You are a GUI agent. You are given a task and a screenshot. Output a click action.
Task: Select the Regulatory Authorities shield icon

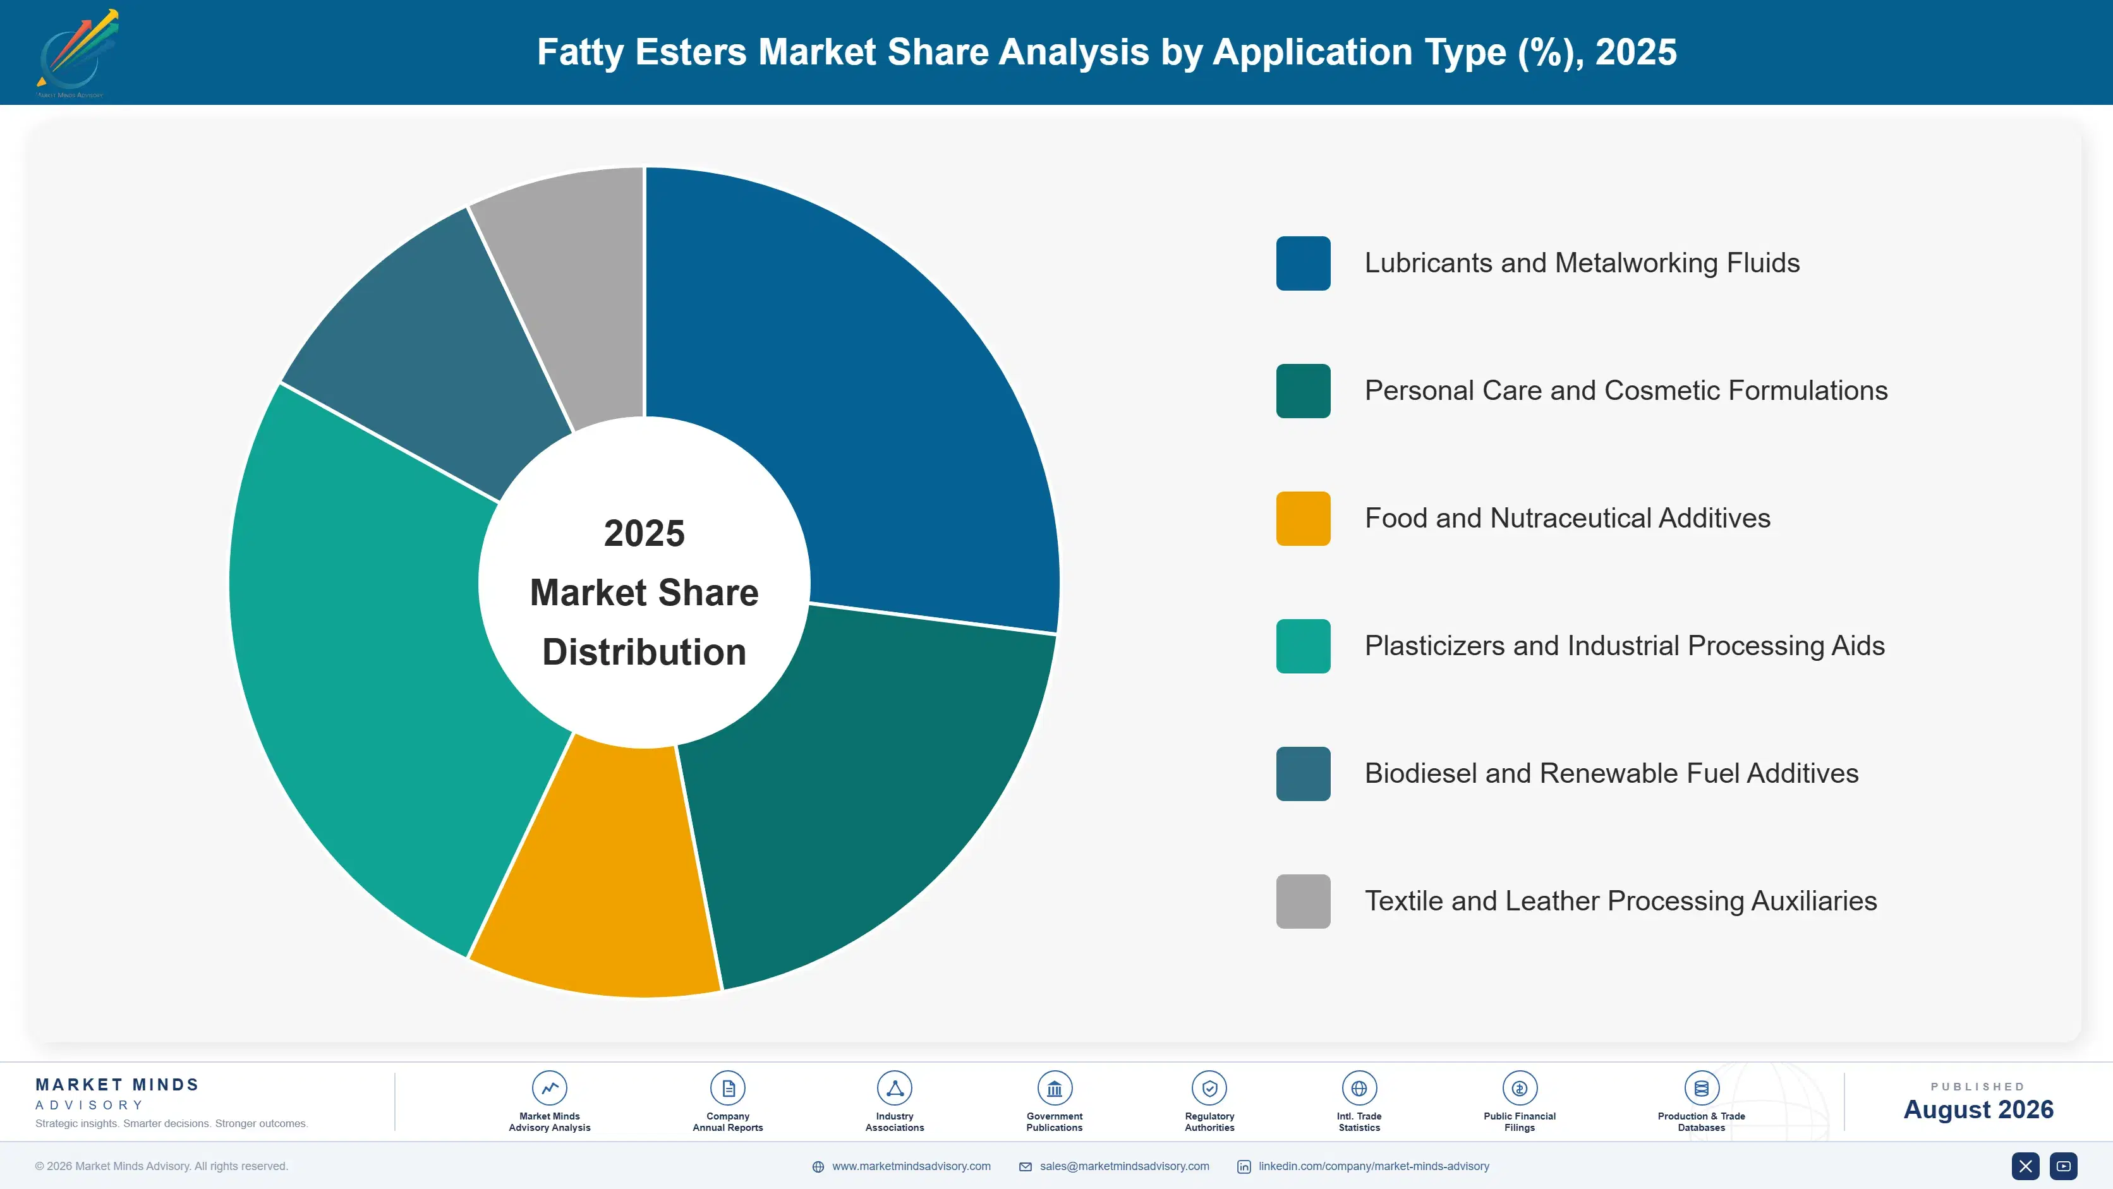coord(1209,1088)
